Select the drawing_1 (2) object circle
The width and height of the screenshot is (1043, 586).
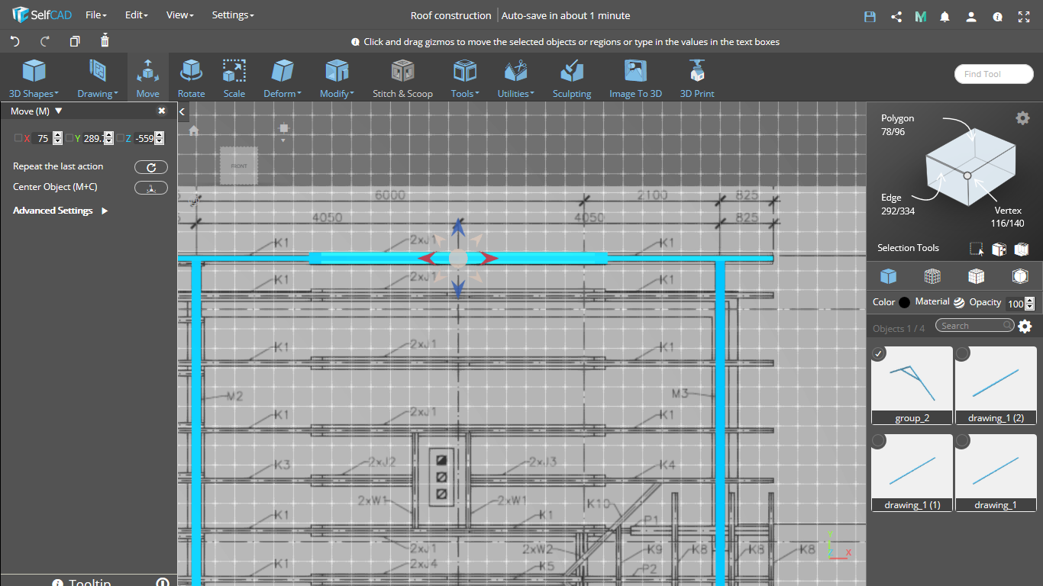tap(963, 353)
